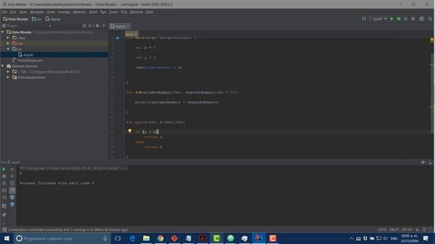
Task: Expand the out folder
Action: (x=8, y=43)
